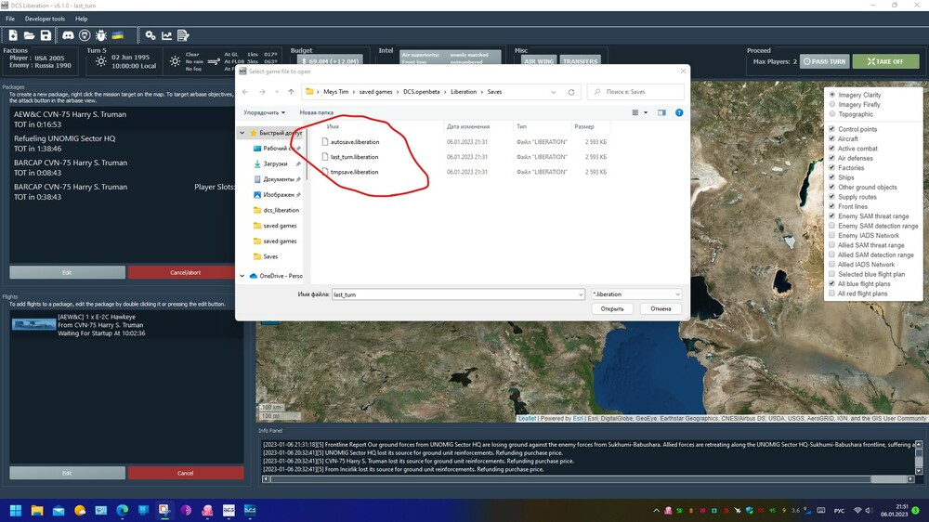Click the Открыть button
The image size is (929, 522).
pyautogui.click(x=611, y=309)
